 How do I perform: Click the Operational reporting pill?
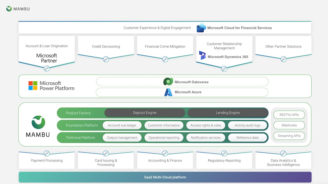[164, 137]
